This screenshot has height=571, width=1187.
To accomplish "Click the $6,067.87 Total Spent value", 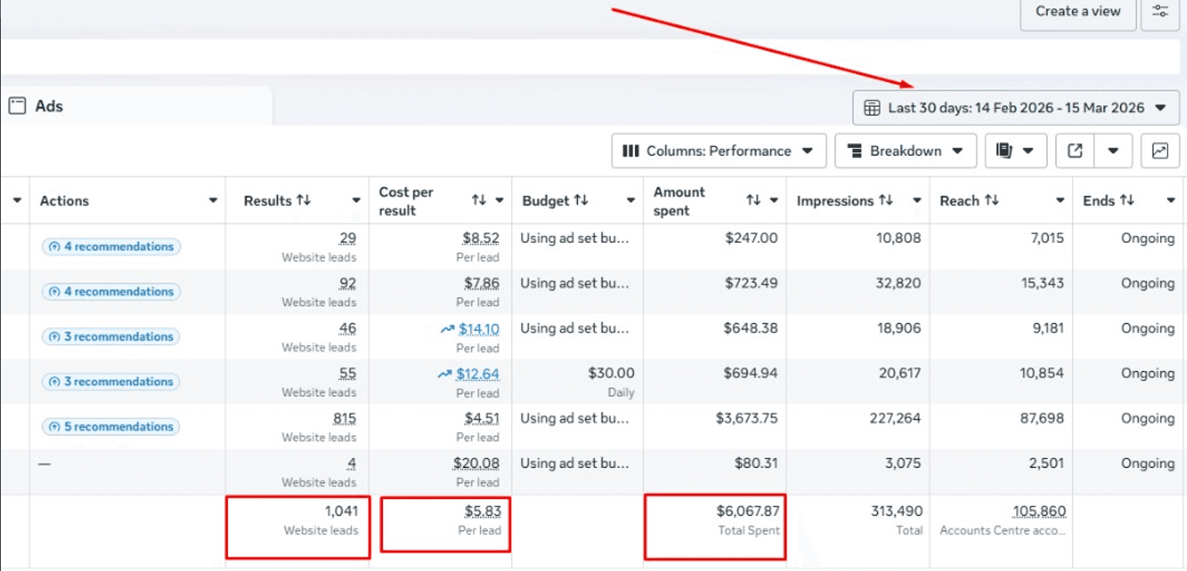I will pyautogui.click(x=748, y=512).
